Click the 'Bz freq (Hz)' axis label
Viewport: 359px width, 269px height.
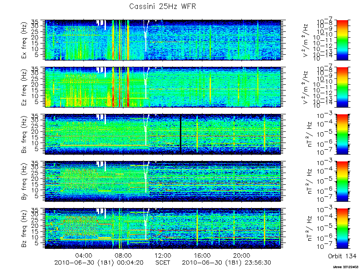(x=25, y=229)
